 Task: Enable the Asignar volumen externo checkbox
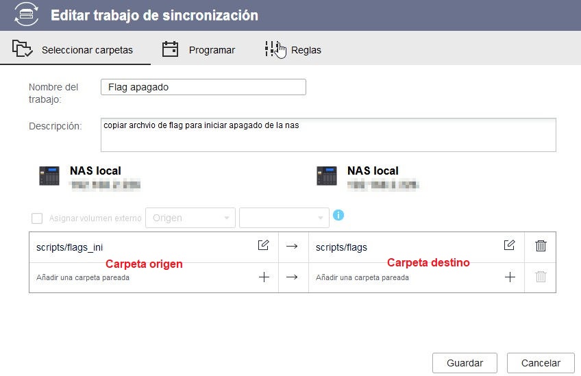37,218
